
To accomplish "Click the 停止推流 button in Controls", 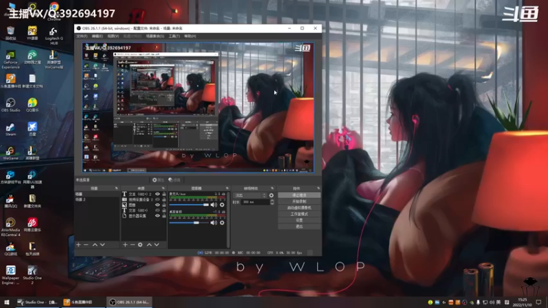I will (299, 195).
